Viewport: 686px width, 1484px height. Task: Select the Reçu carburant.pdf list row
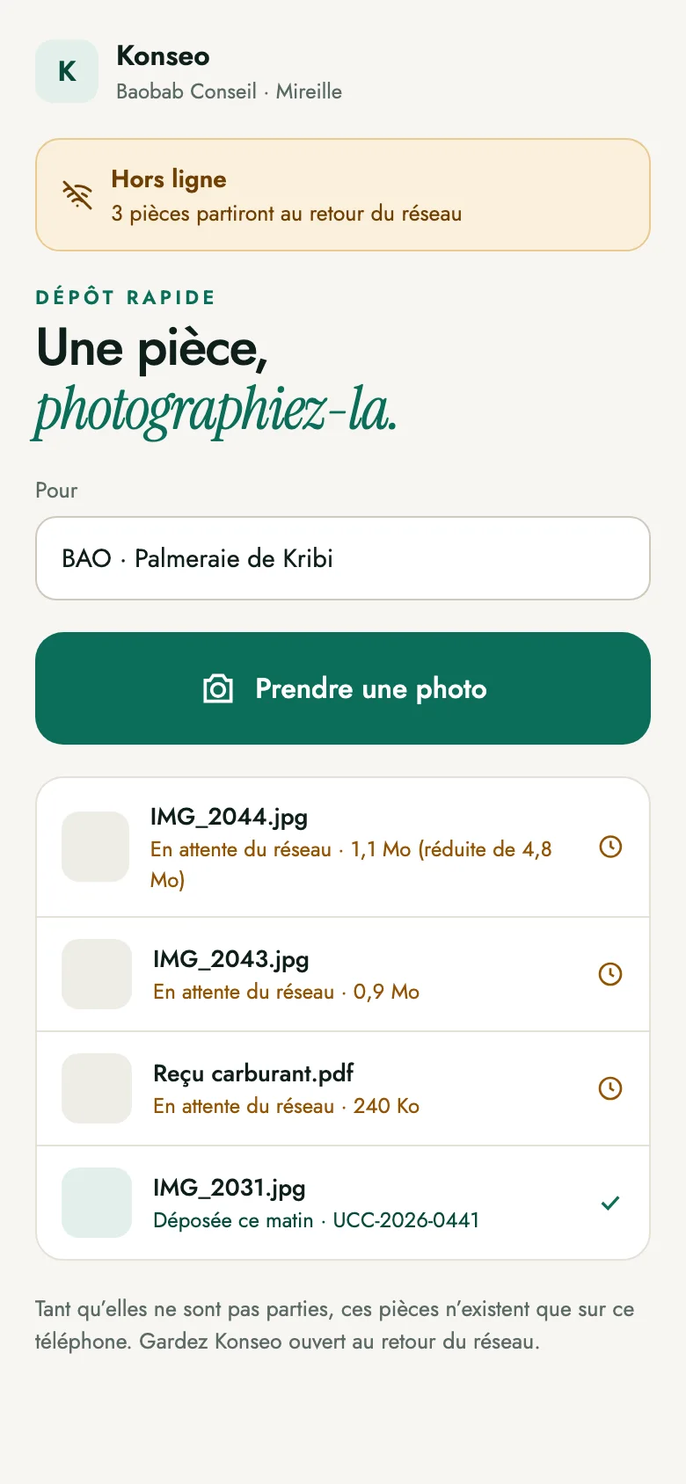tap(343, 1088)
